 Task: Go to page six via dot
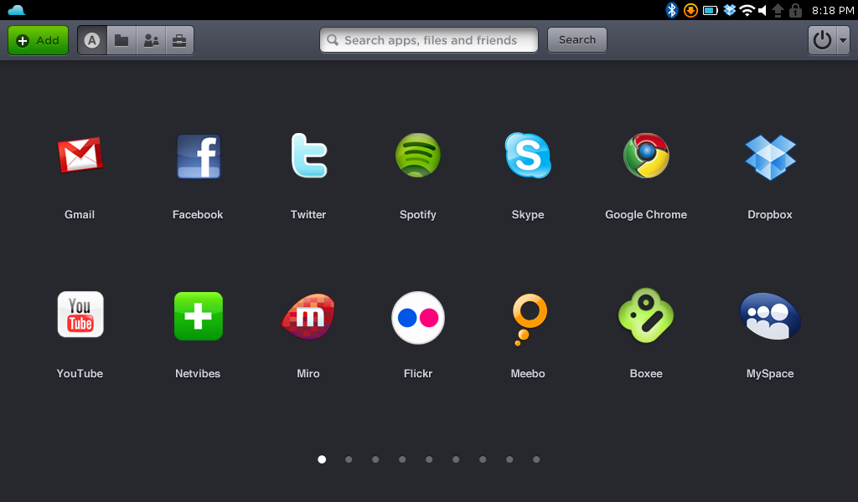point(456,459)
